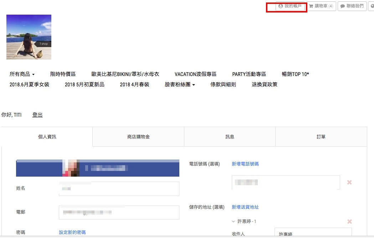Click 新增送貨地址 link

[x=245, y=207]
